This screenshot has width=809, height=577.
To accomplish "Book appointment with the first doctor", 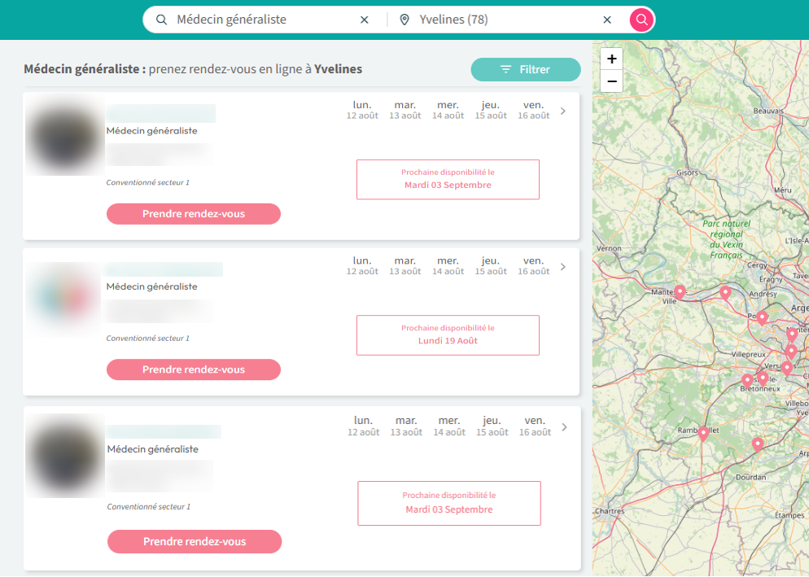I will click(x=193, y=214).
